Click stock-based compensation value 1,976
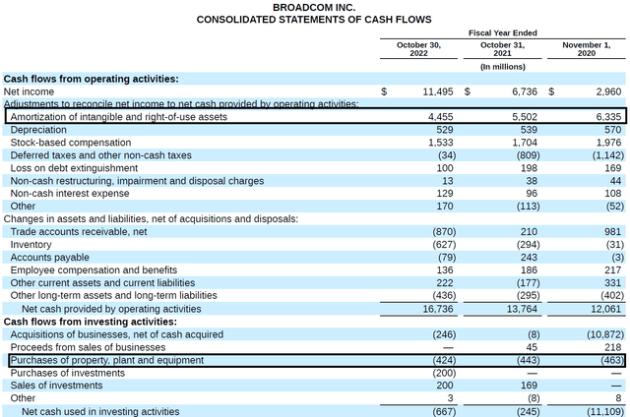This screenshot has height=417, width=630. (x=608, y=143)
